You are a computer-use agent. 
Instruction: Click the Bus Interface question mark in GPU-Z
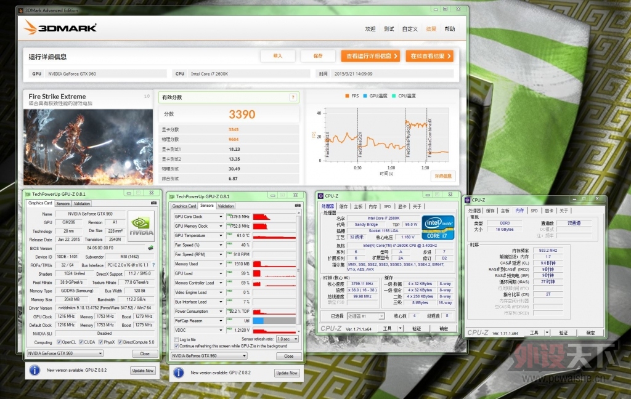point(153,265)
